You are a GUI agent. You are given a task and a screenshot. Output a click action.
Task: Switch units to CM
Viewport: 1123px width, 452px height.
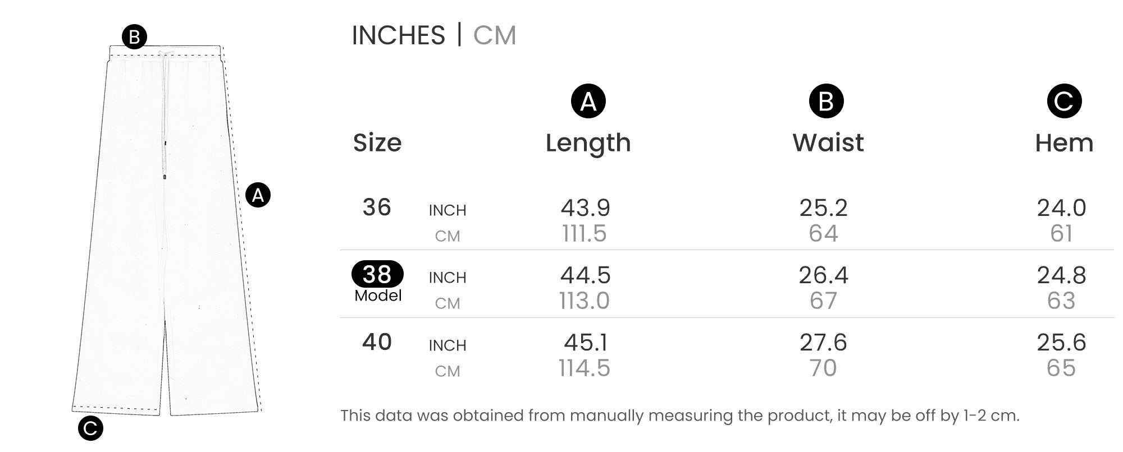495,35
